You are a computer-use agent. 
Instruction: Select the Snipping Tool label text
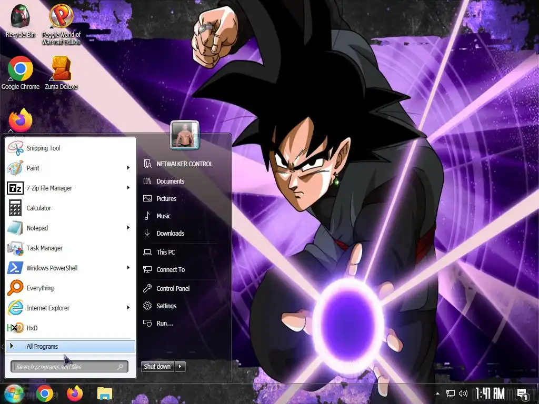(43, 148)
